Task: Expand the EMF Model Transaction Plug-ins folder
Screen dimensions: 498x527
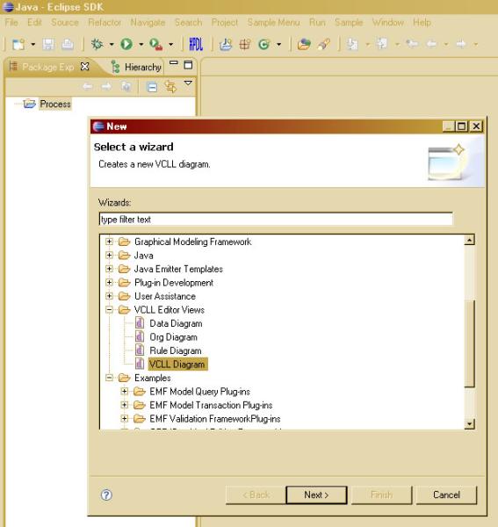Action: pyautogui.click(x=125, y=405)
